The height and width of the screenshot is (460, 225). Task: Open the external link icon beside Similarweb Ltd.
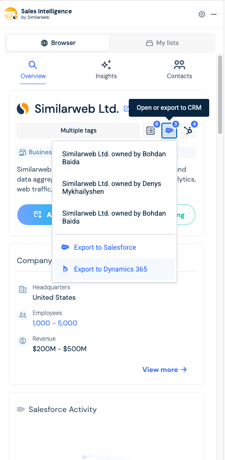coord(126,108)
